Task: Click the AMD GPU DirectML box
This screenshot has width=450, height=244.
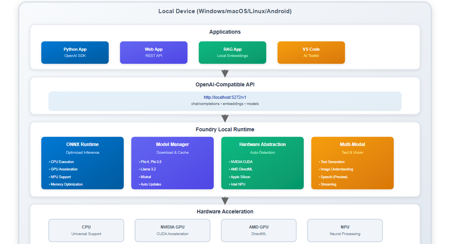Action: tap(259, 230)
